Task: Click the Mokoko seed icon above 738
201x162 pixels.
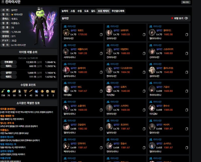Action: tap(3, 91)
